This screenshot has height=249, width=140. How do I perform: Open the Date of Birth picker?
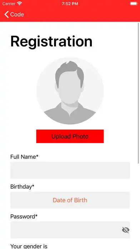[x=70, y=200]
